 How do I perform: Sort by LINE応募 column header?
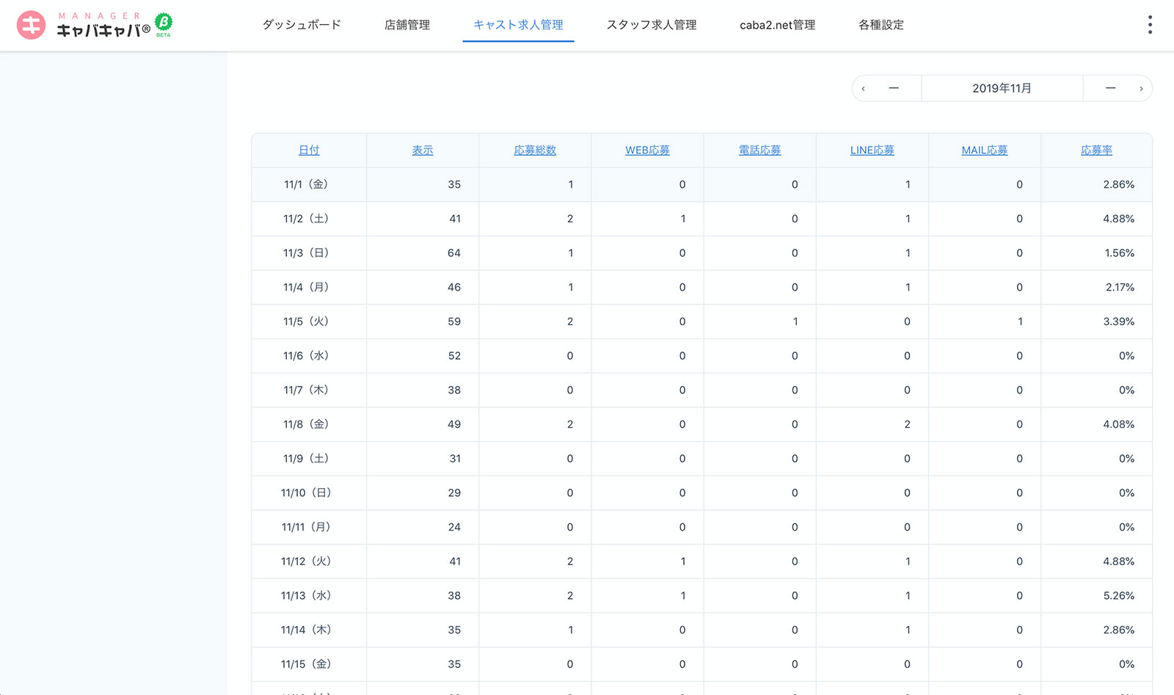872,150
